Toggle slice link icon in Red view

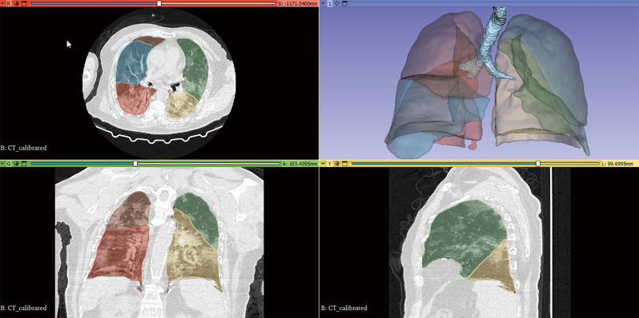(x=16, y=3)
